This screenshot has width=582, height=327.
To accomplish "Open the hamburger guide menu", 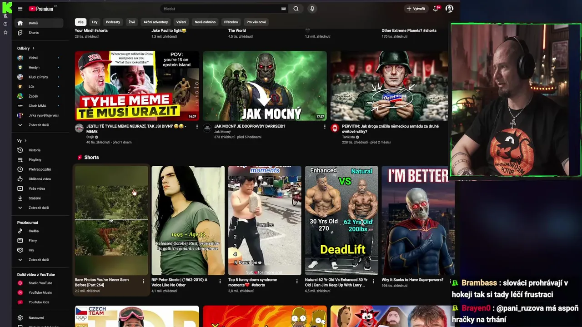I will [20, 9].
